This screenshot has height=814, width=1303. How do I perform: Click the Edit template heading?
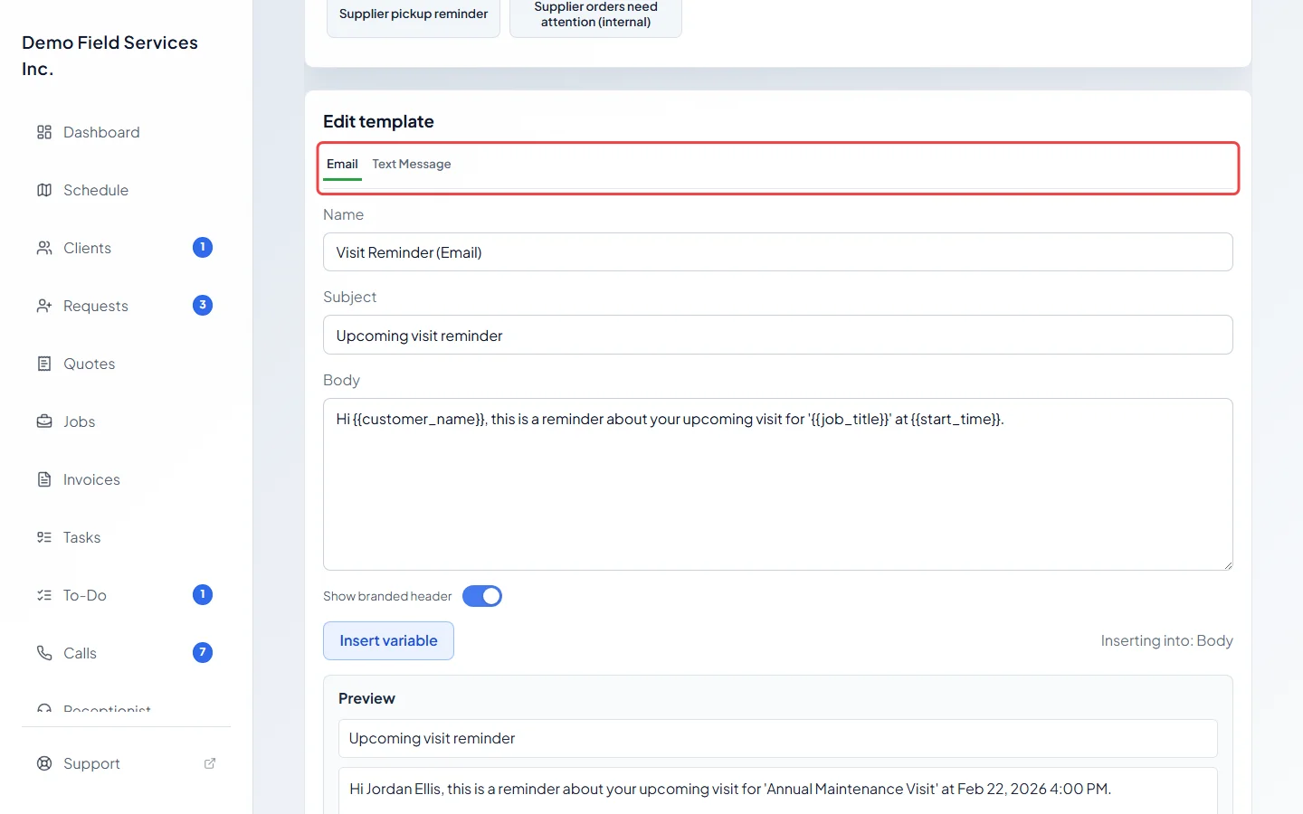click(x=378, y=121)
